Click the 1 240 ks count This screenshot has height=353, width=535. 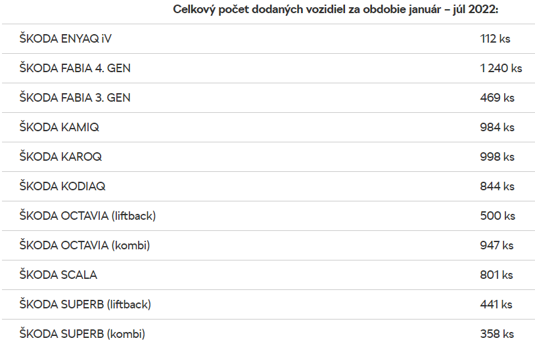[501, 68]
